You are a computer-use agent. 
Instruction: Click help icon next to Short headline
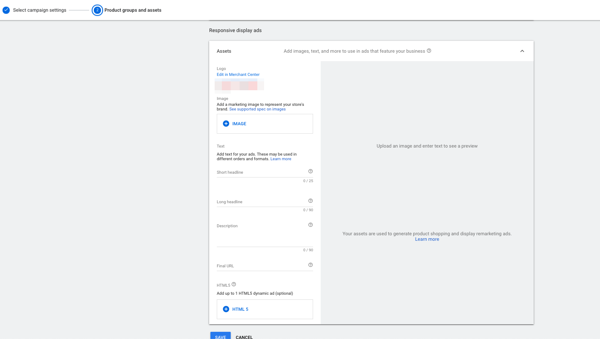311,171
